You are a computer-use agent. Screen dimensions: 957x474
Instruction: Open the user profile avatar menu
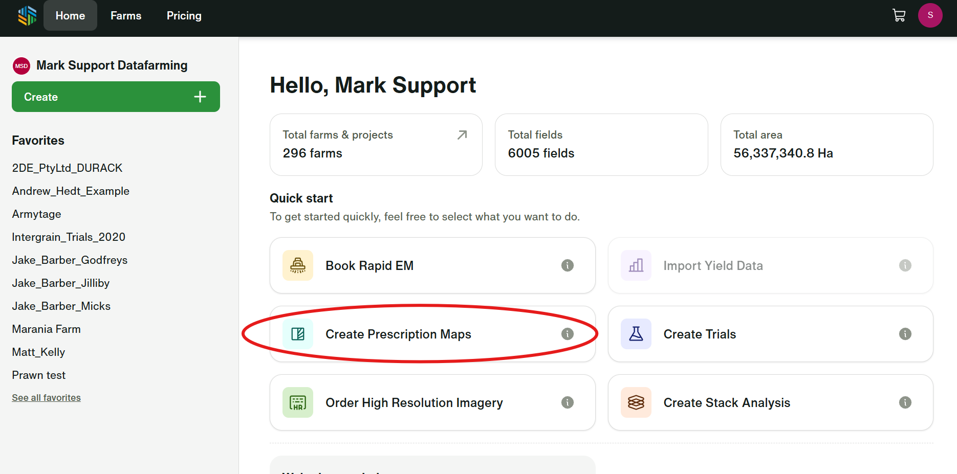[930, 15]
